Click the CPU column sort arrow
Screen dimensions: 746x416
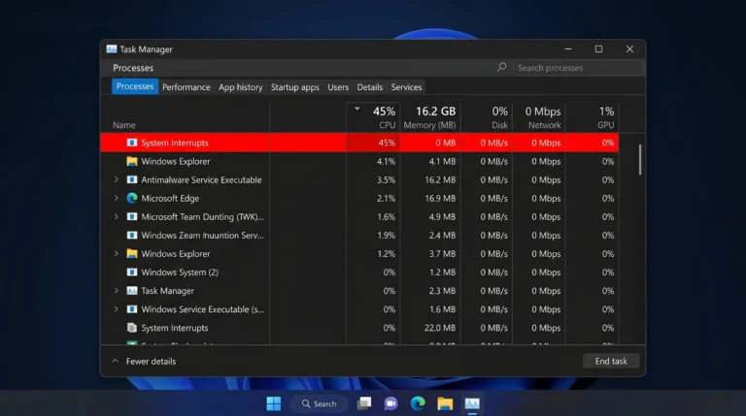point(356,109)
